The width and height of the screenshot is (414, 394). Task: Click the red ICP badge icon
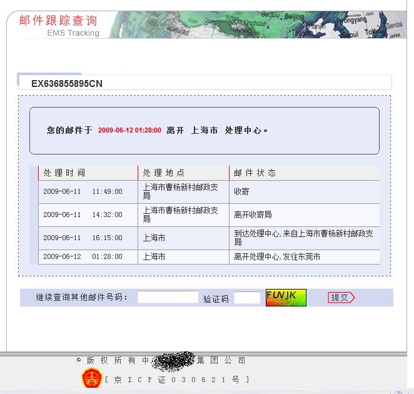(91, 378)
